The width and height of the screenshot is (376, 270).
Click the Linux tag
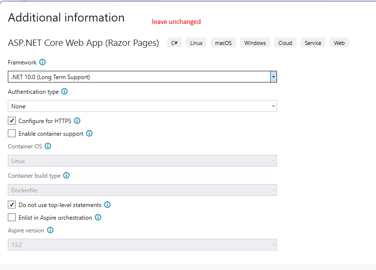click(197, 42)
